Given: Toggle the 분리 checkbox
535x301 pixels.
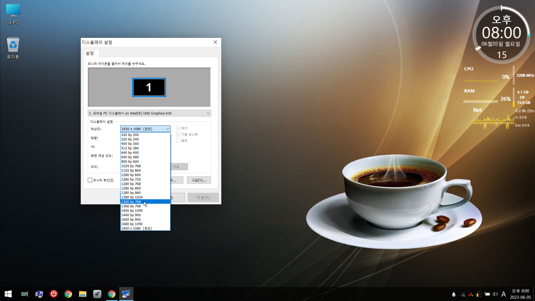Looking at the screenshot, I should [x=178, y=140].
